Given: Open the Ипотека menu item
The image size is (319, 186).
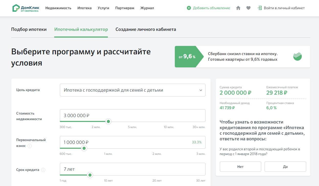Looking at the screenshot, I should coord(84,8).
